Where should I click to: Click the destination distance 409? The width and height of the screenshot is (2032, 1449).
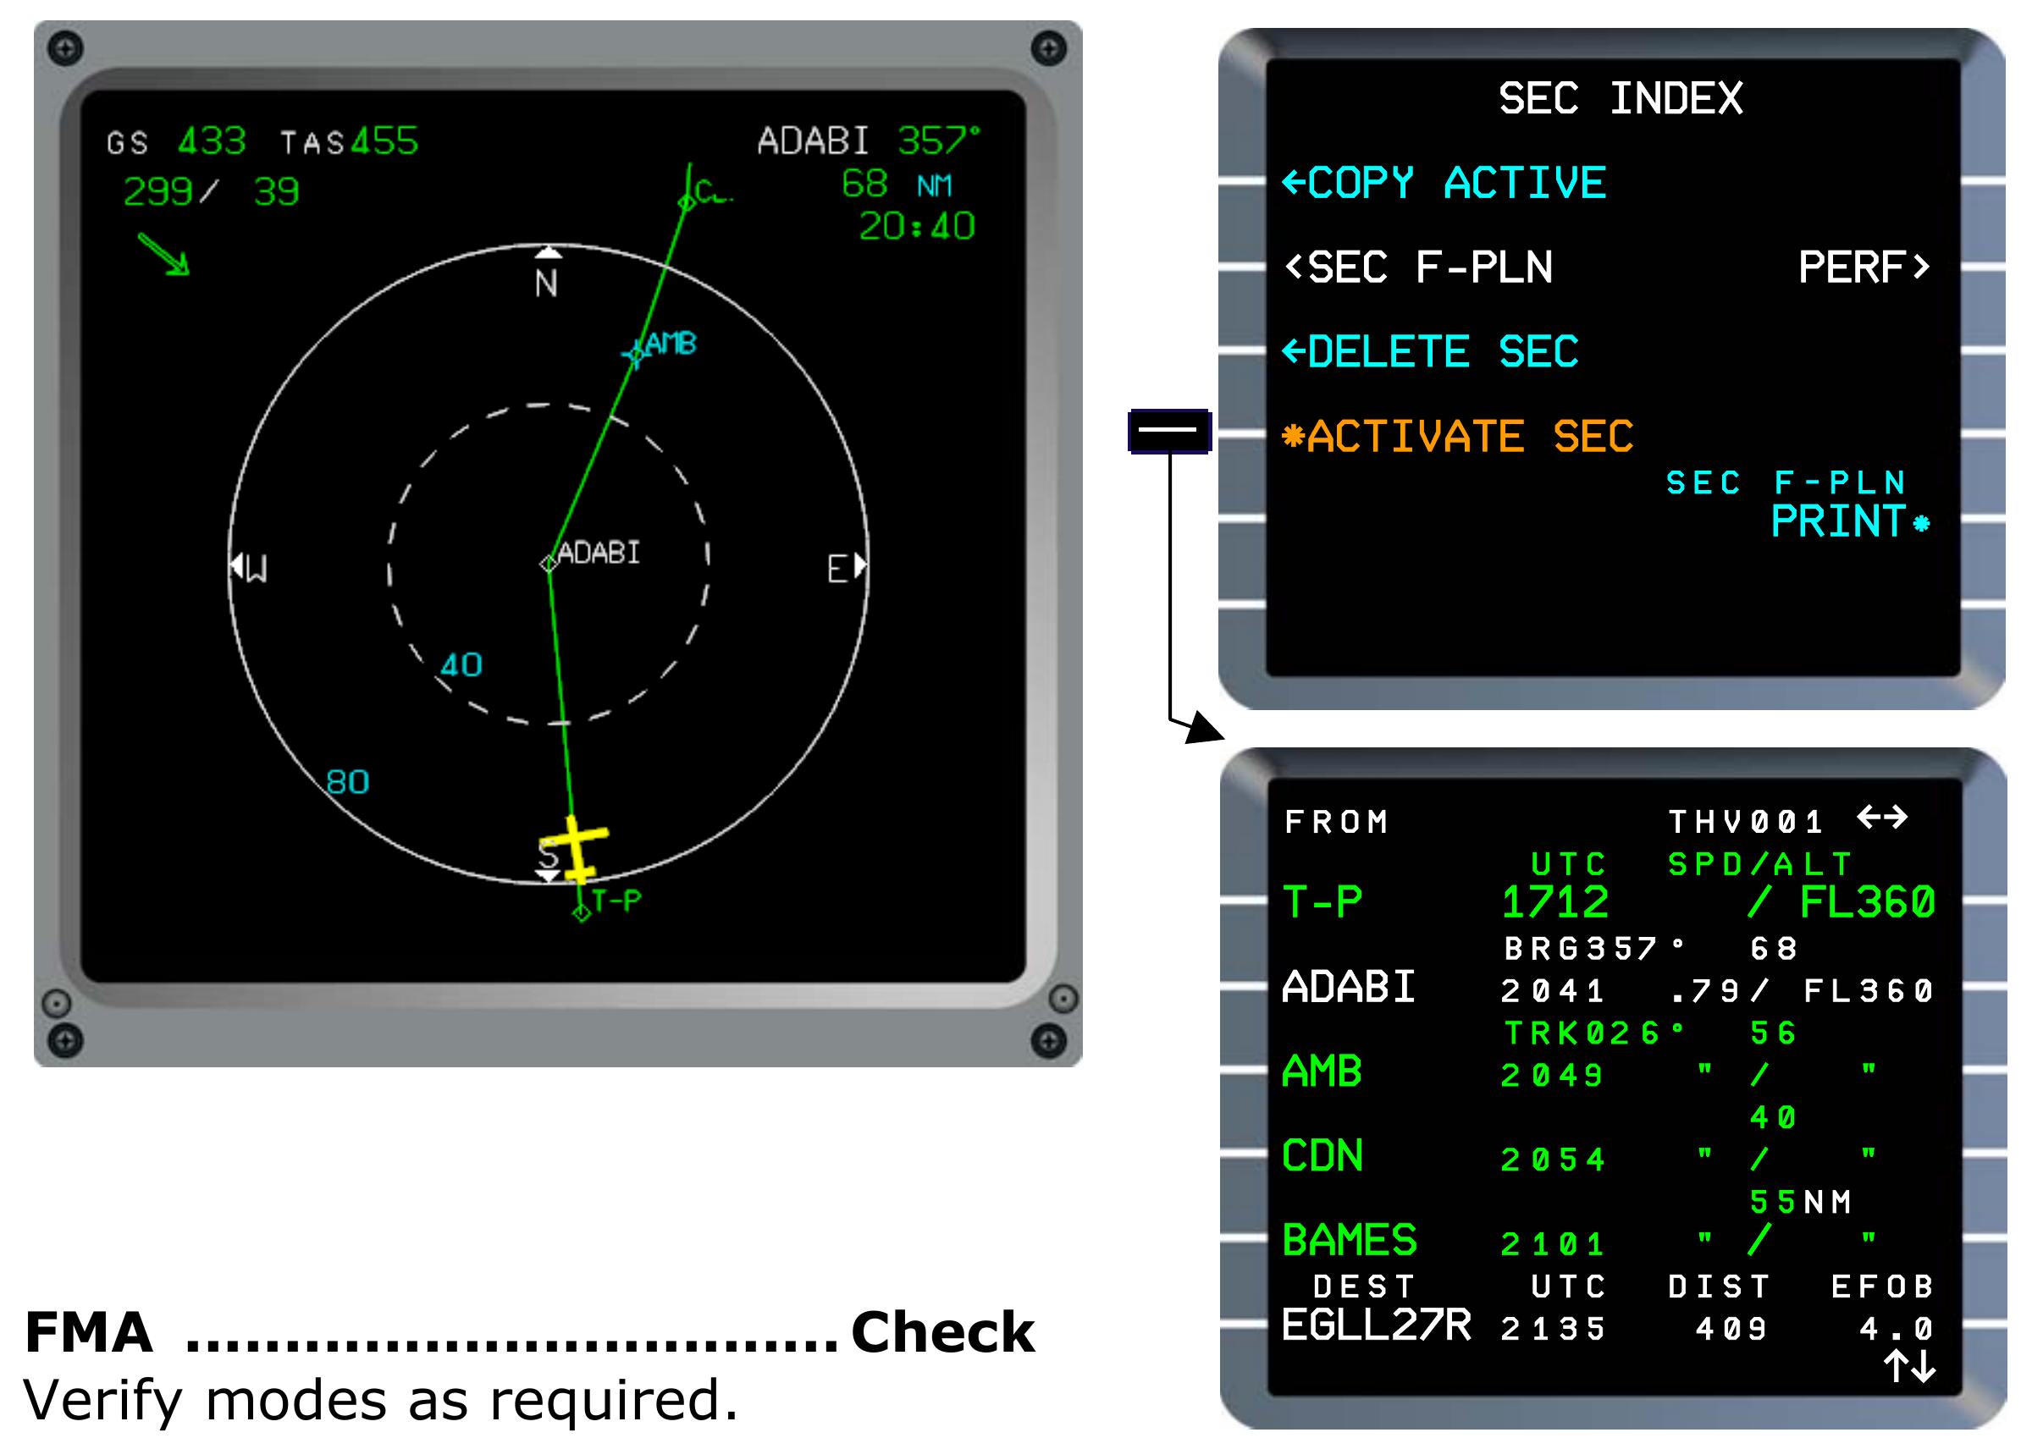click(x=1731, y=1331)
